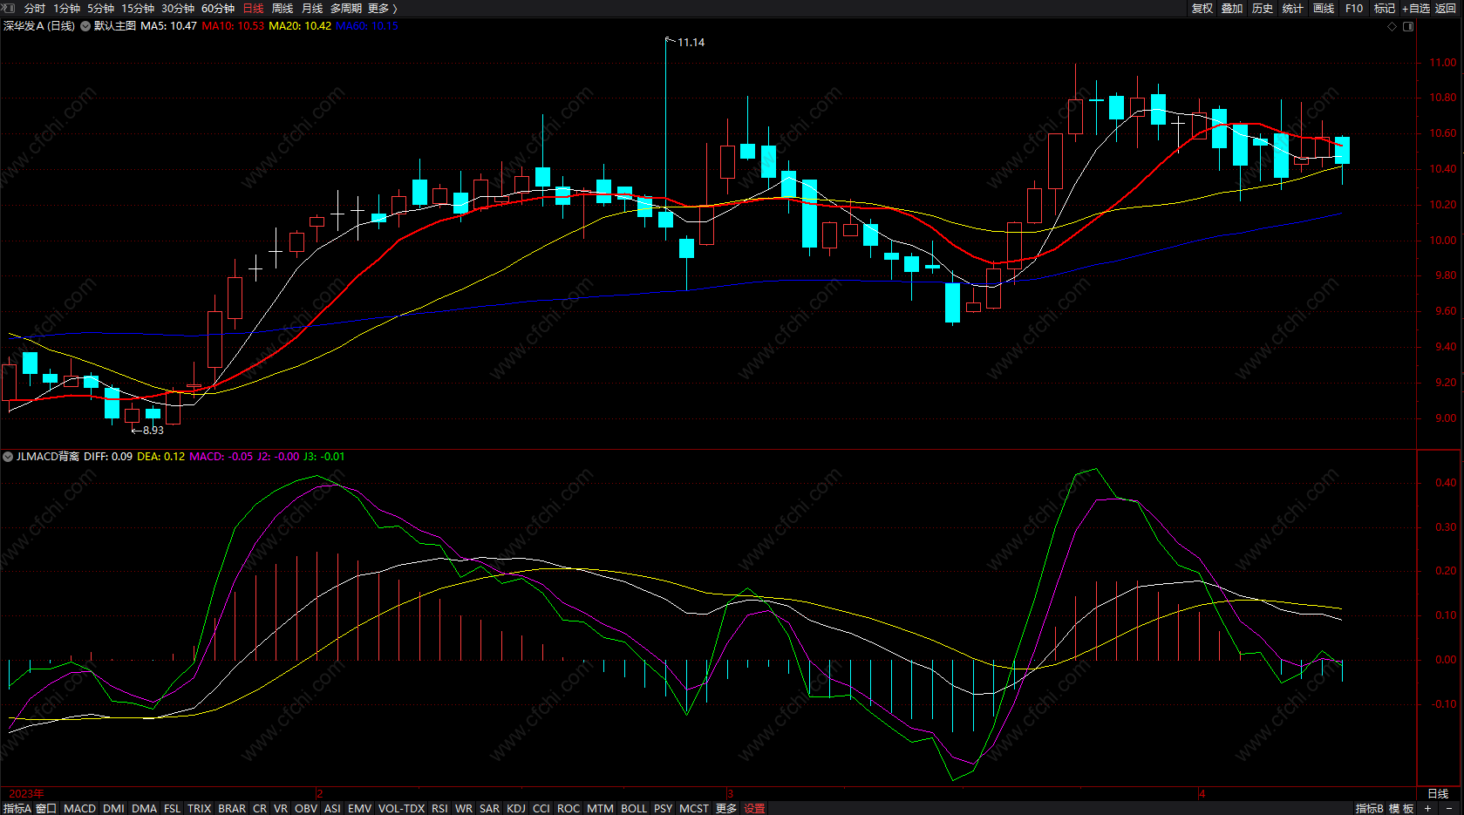Switch to 月线 monthly chart
Viewport: 1464px width, 815px height.
(x=312, y=9)
